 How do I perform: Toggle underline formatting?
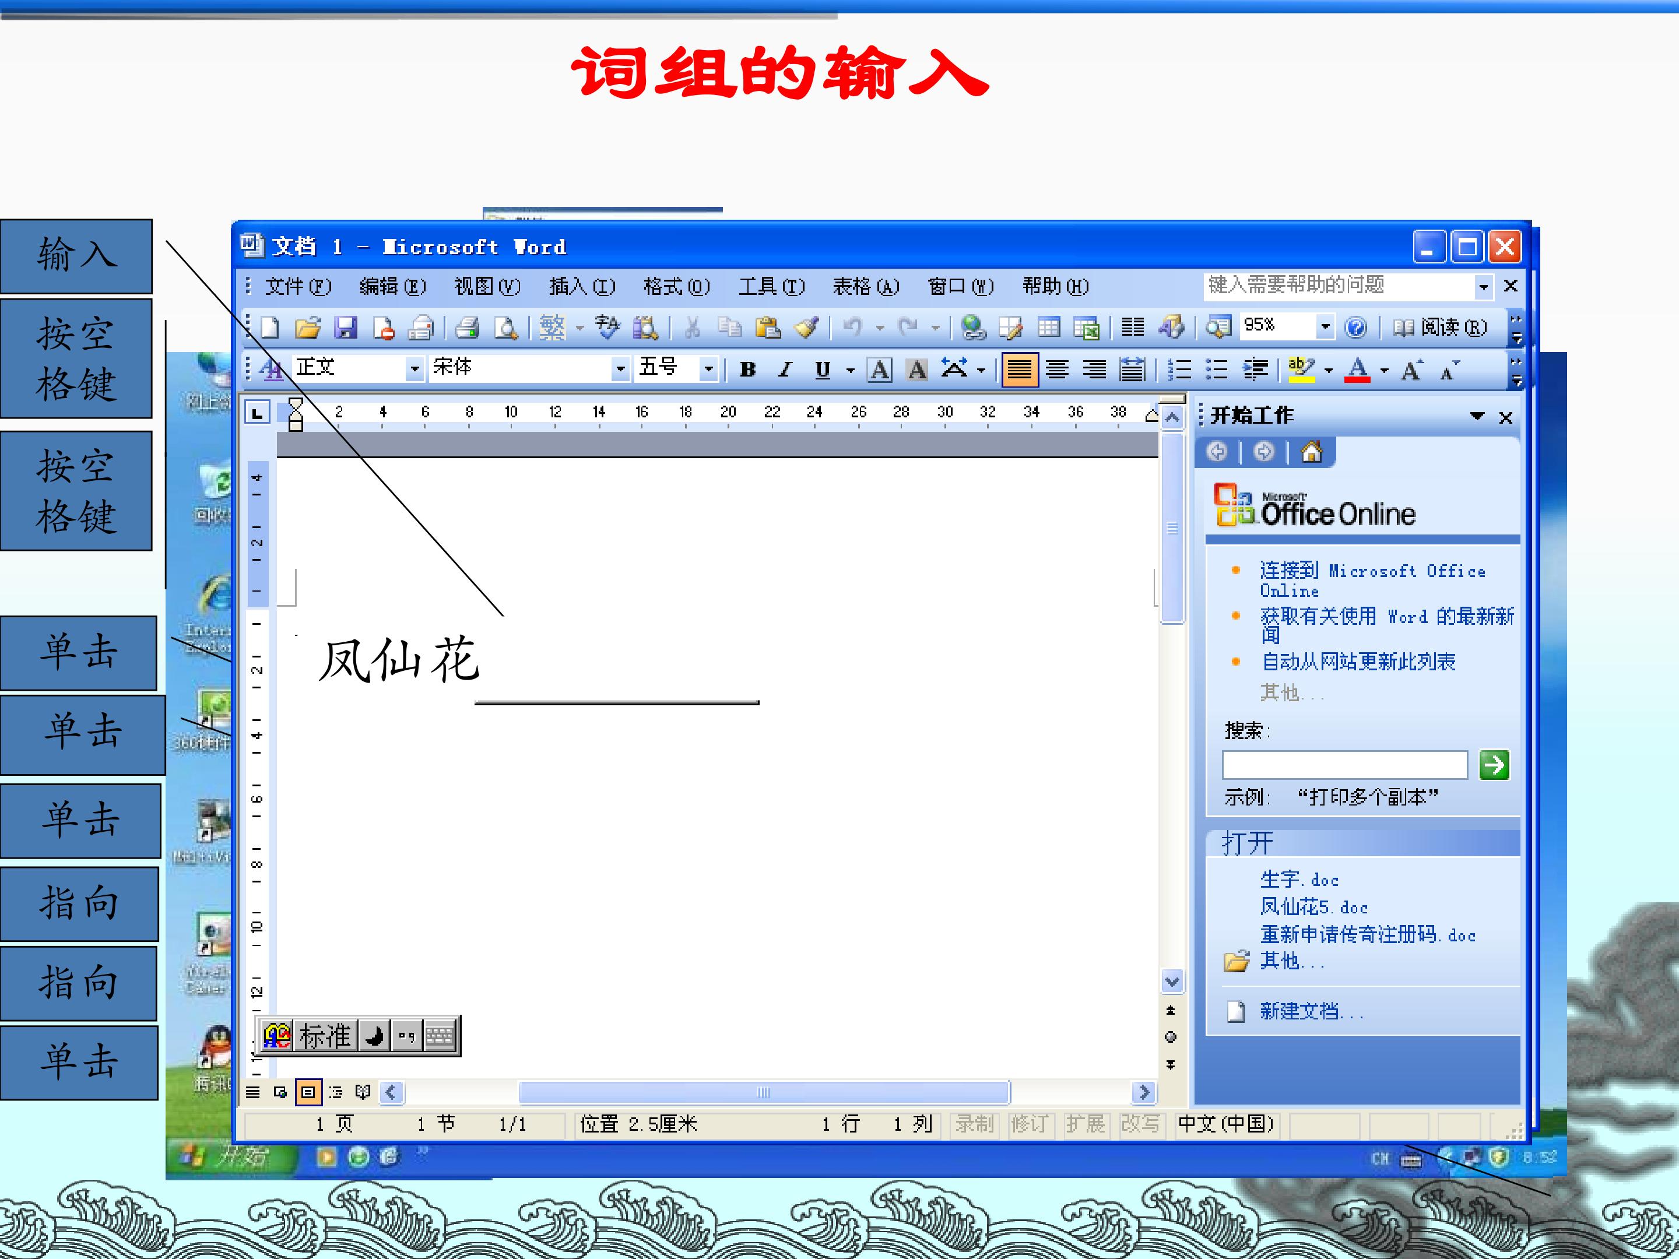pyautogui.click(x=822, y=370)
